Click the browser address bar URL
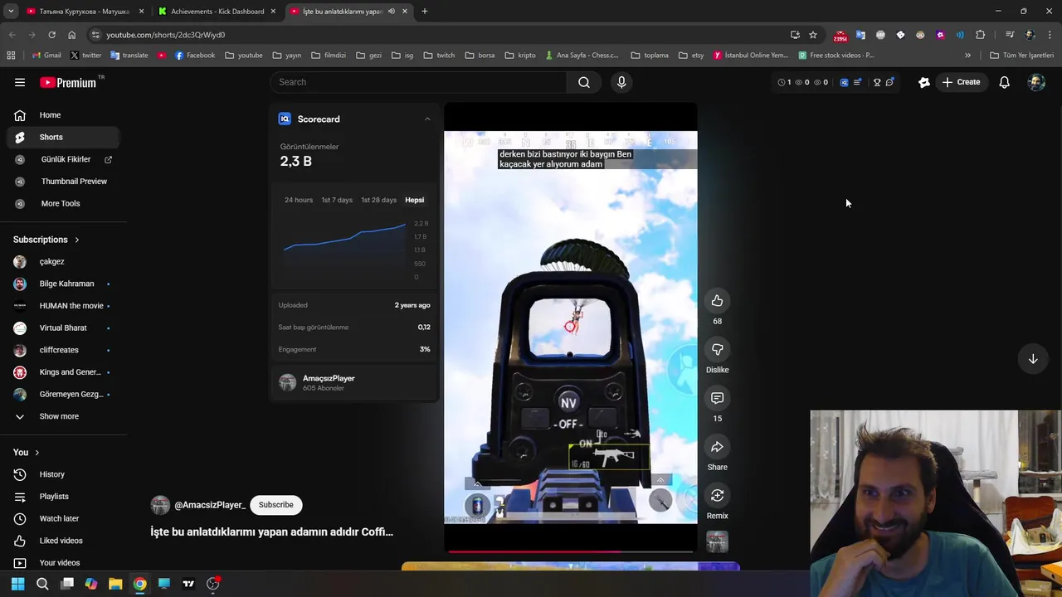 point(165,35)
